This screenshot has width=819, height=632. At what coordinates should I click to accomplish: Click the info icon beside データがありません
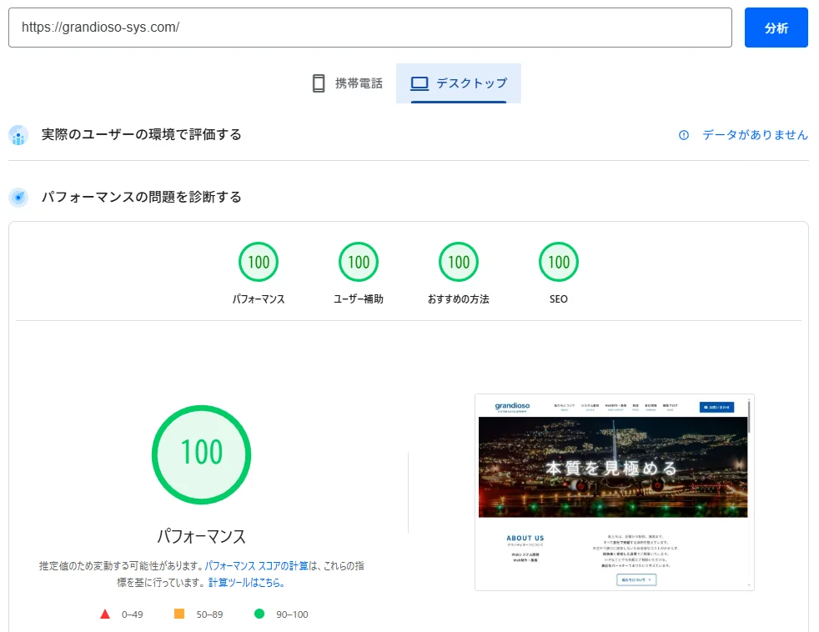point(685,135)
